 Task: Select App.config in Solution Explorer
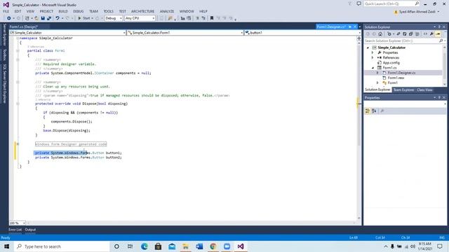[391, 63]
